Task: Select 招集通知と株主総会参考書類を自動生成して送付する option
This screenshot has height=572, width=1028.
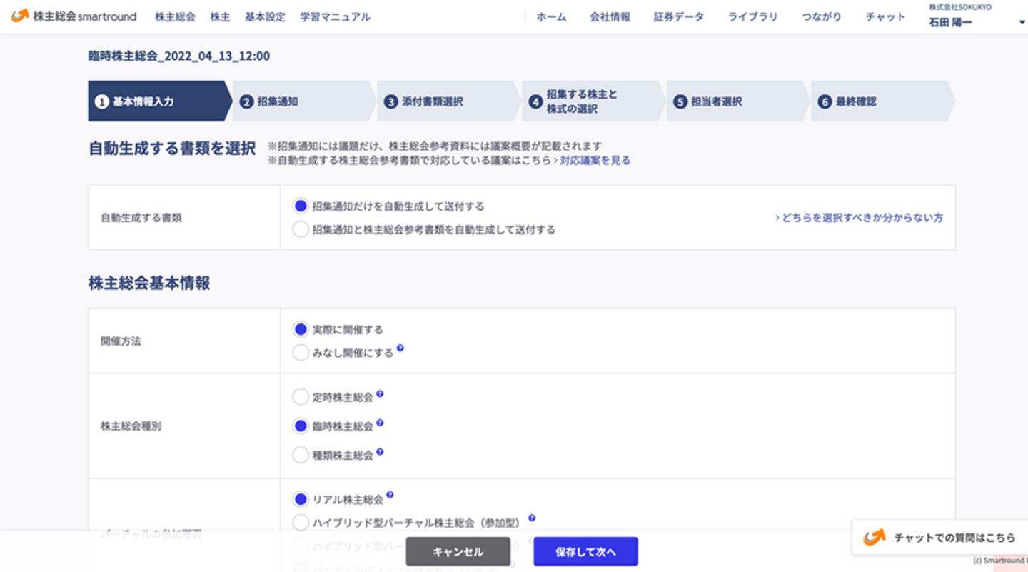Action: [301, 229]
